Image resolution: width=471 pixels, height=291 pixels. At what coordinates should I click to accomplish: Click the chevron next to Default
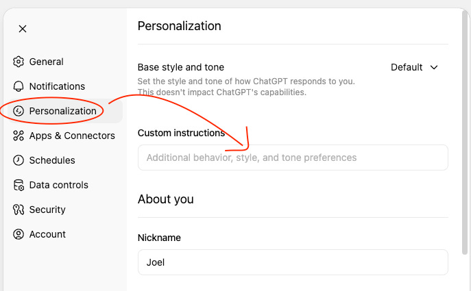[433, 67]
